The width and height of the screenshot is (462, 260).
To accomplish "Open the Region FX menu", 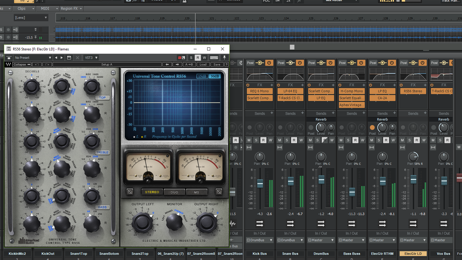I will (x=69, y=8).
